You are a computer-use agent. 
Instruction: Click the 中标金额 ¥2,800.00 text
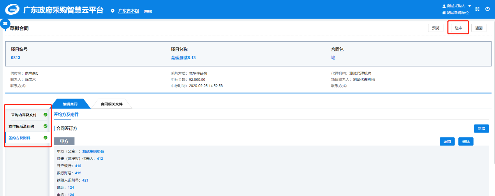[x=188, y=80]
